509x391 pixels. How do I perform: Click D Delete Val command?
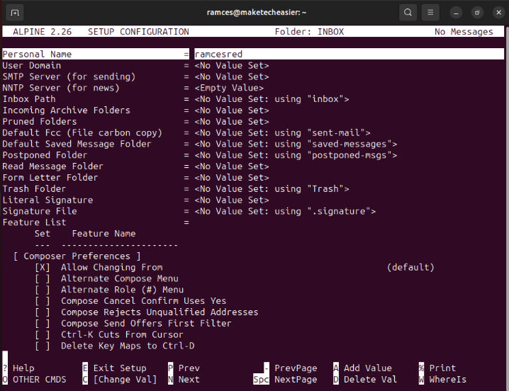[x=365, y=380]
